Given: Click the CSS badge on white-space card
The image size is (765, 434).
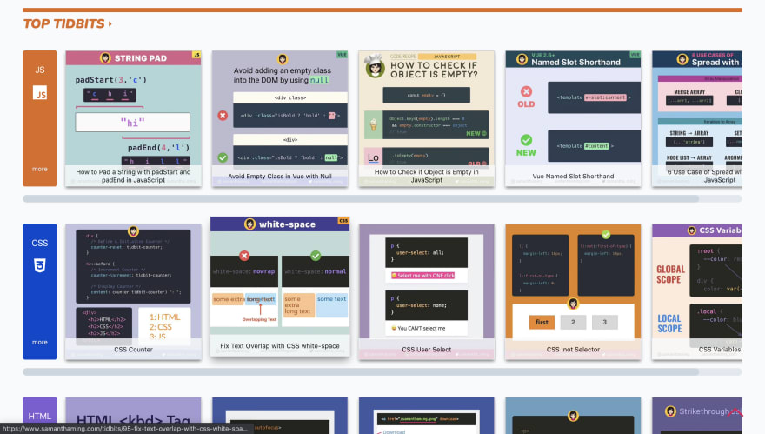Looking at the screenshot, I should [x=343, y=221].
